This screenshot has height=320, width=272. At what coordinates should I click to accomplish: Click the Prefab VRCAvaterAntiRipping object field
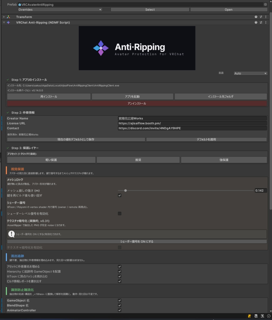pos(143,4)
